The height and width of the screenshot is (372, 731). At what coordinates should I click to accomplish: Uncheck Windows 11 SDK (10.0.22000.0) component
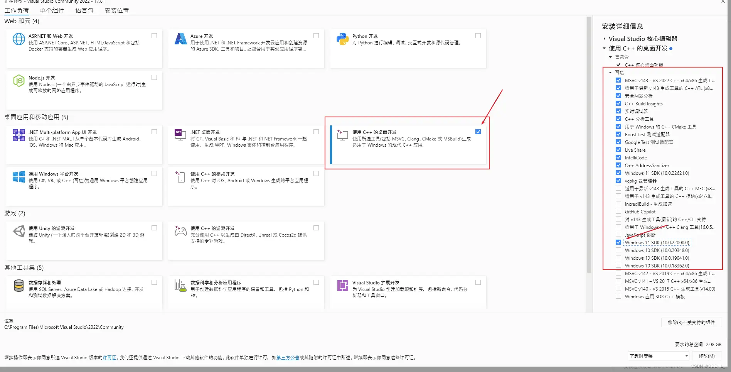618,242
